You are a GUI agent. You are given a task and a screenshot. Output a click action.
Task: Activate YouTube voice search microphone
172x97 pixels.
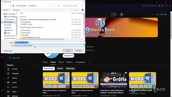121,15
